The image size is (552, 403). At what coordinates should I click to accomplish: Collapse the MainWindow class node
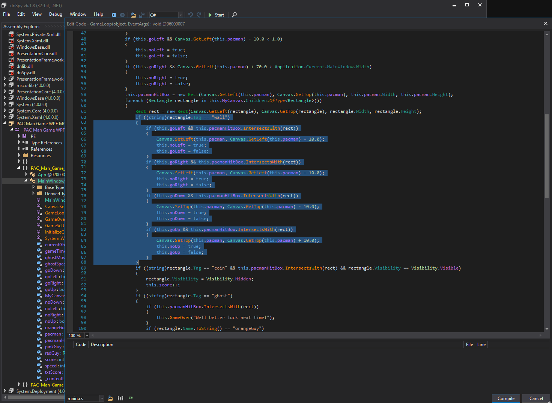point(26,181)
